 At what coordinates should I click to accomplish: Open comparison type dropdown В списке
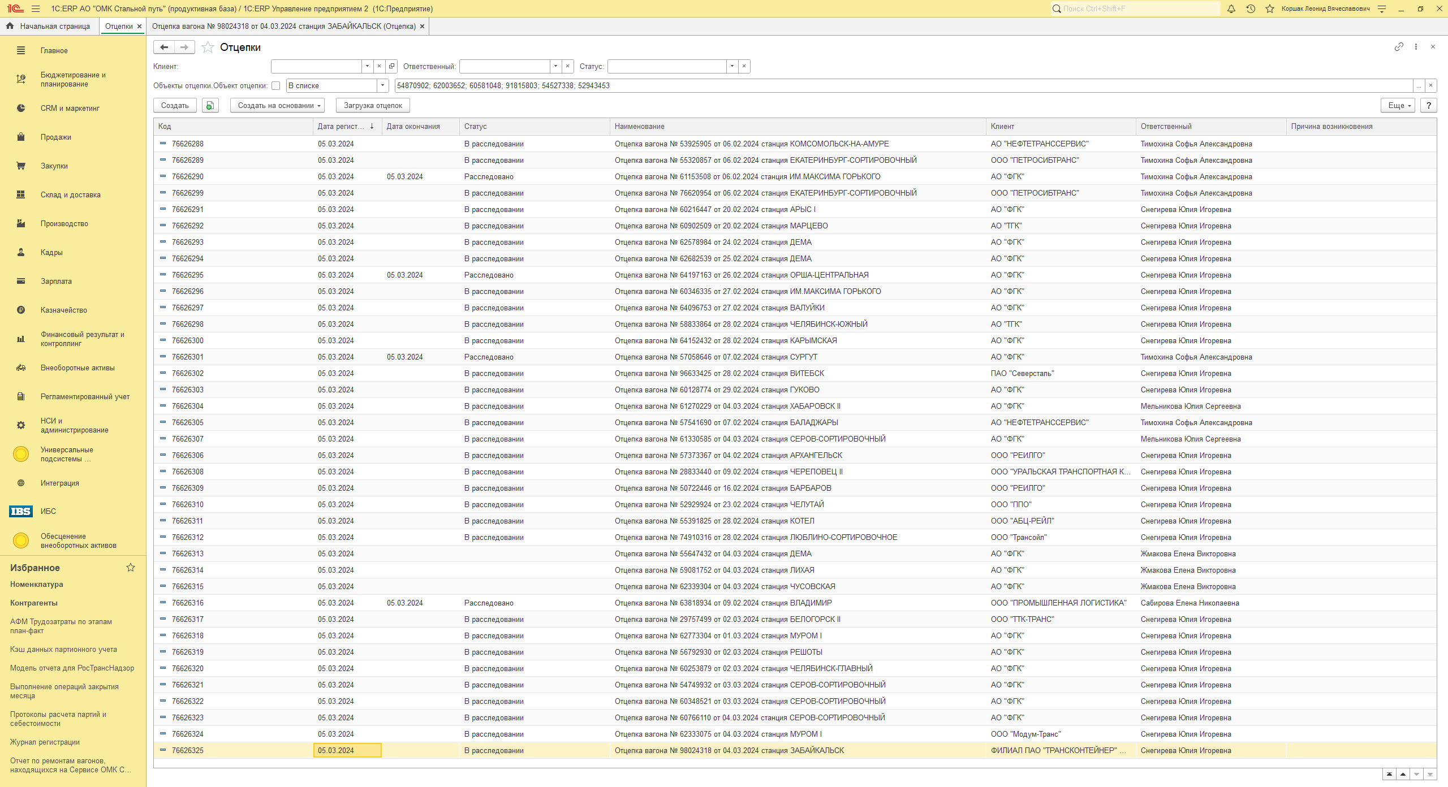click(383, 85)
